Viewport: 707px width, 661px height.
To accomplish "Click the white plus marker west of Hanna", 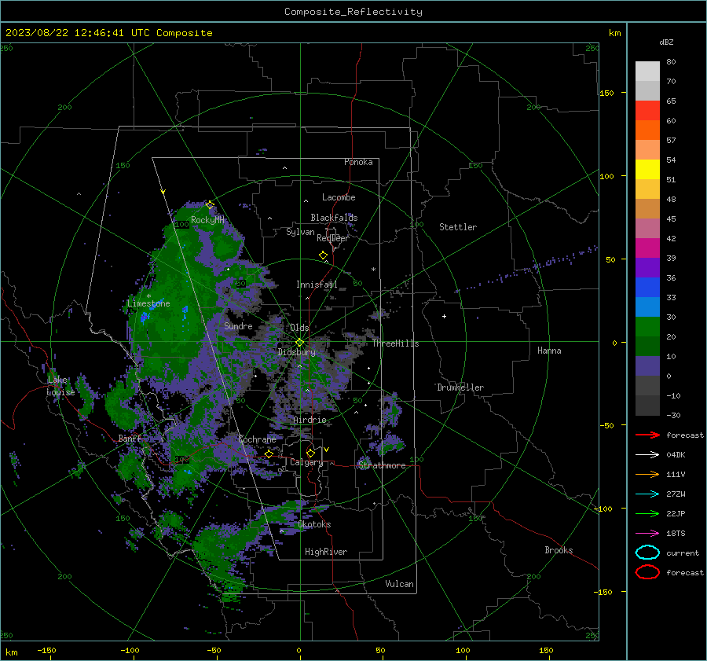I will click(444, 316).
